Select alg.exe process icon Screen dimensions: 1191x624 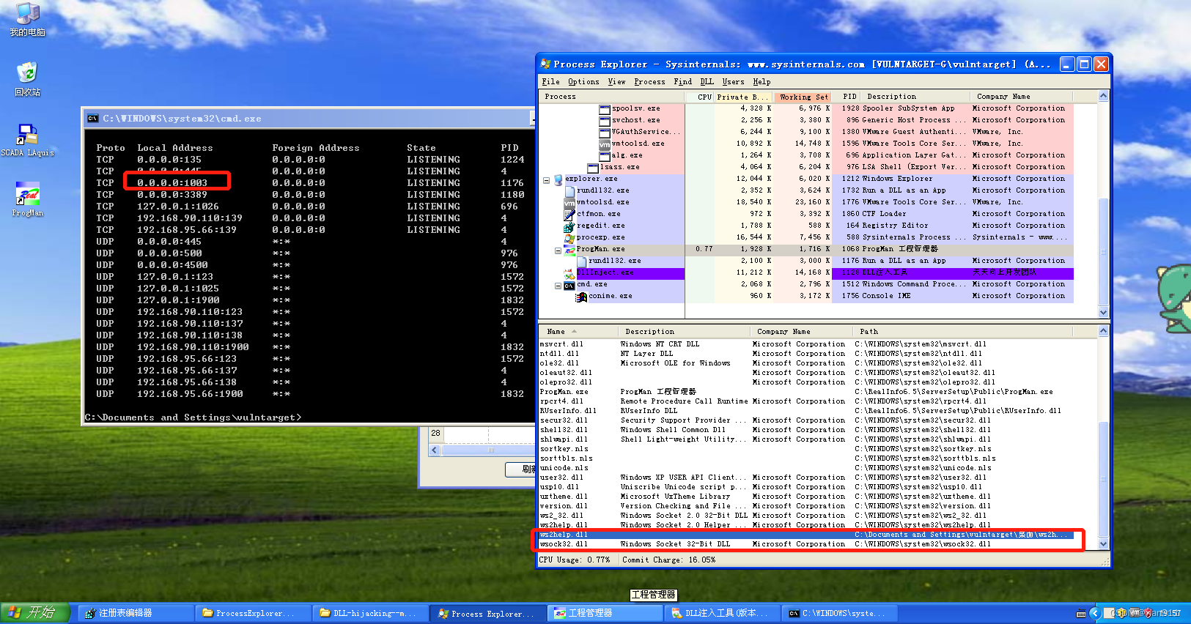[x=605, y=155]
